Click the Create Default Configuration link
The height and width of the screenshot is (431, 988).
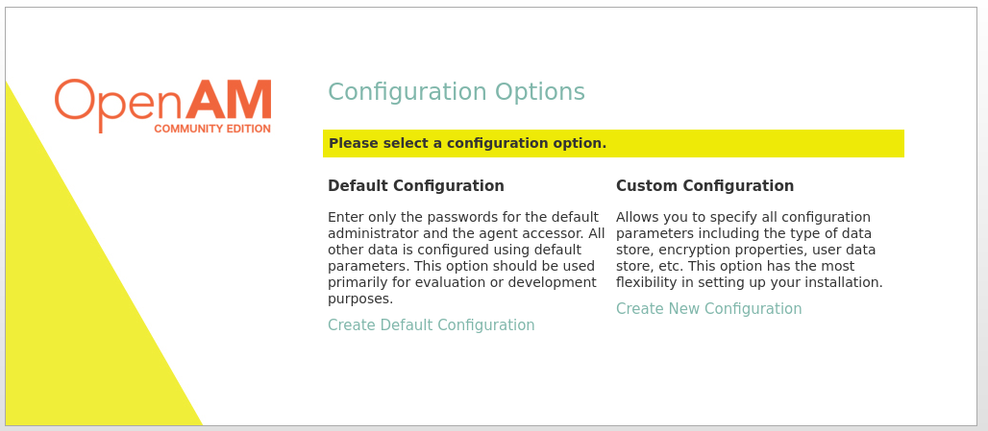click(431, 325)
